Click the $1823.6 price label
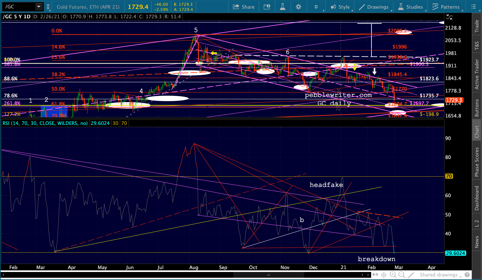 [x=429, y=79]
